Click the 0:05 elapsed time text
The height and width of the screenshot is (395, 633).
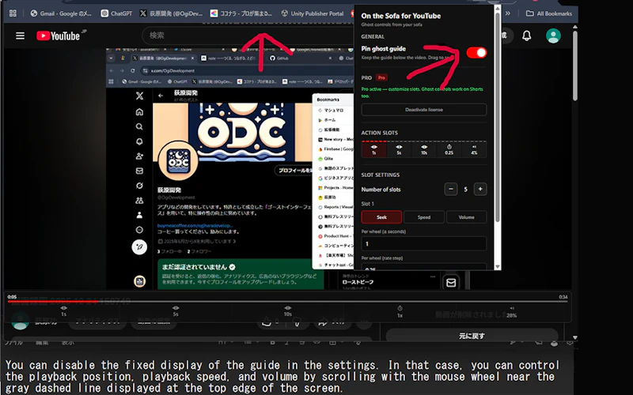point(12,297)
